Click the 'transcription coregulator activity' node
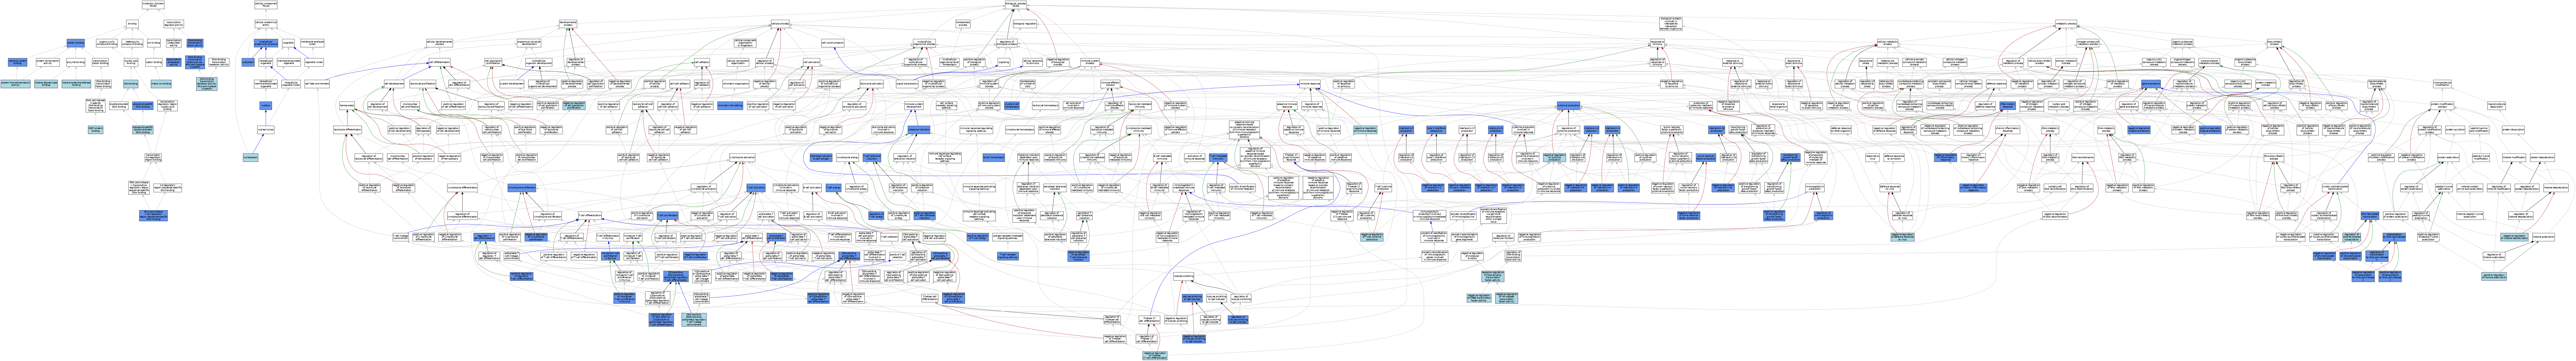 [174, 43]
